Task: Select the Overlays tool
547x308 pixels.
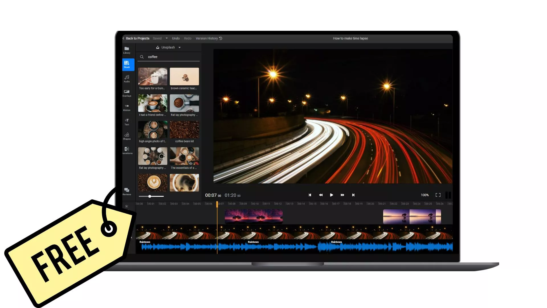Action: click(126, 93)
